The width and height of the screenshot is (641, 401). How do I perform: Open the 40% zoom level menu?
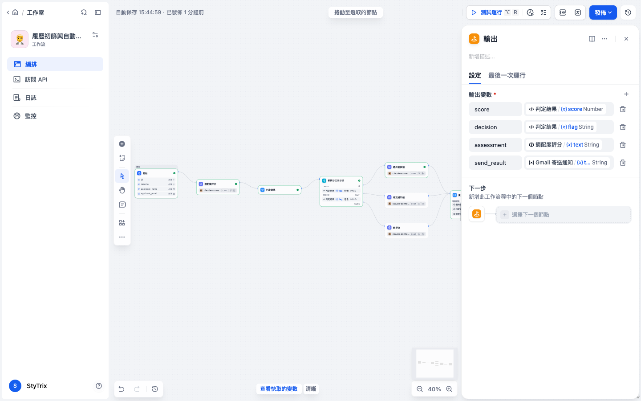coord(434,389)
